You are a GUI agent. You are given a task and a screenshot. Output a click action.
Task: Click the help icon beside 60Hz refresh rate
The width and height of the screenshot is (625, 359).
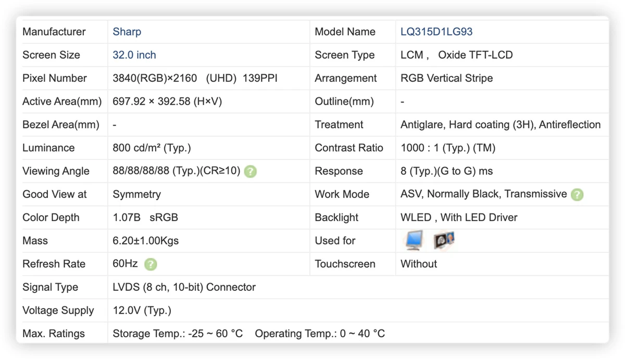pos(151,264)
